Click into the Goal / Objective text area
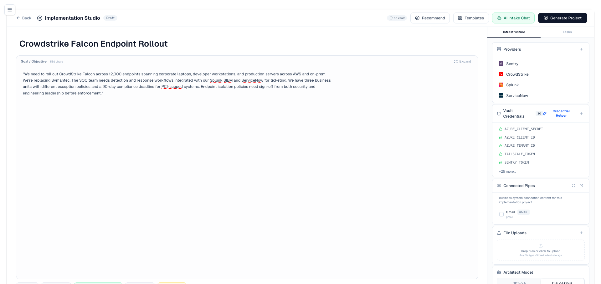 pyautogui.click(x=247, y=173)
